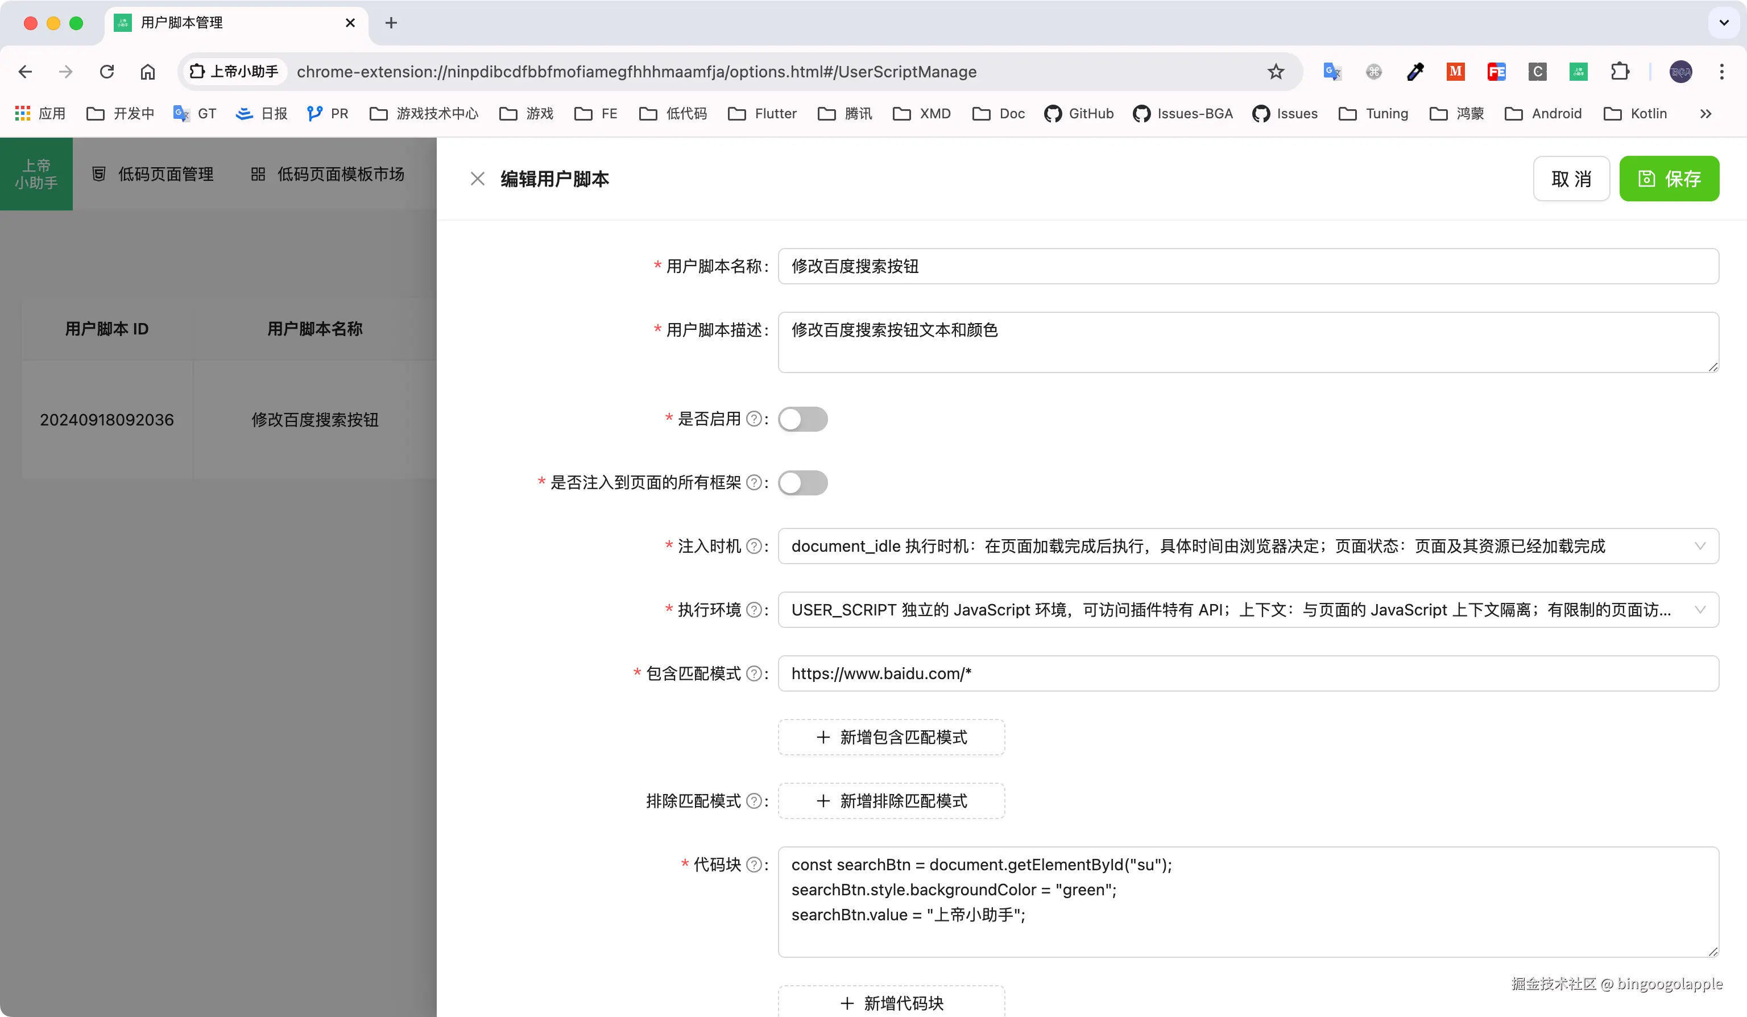
Task: Open the 注入时机 dropdown
Action: pos(1700,545)
